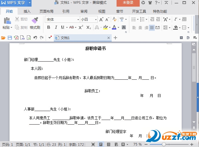Expand numbered list dropdown

pos(146,20)
